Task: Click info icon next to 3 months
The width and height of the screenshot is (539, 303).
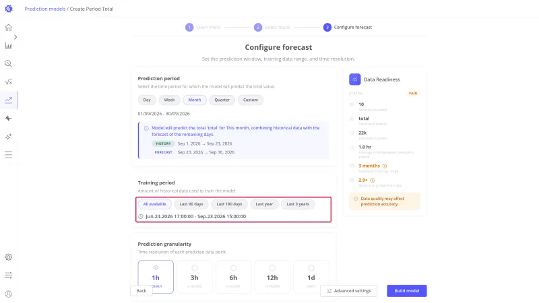Action: click(385, 166)
